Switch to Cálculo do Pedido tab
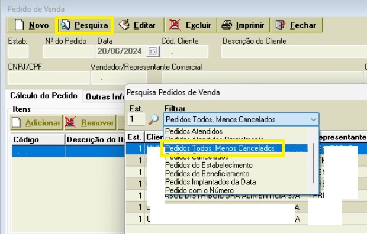 pyautogui.click(x=44, y=96)
